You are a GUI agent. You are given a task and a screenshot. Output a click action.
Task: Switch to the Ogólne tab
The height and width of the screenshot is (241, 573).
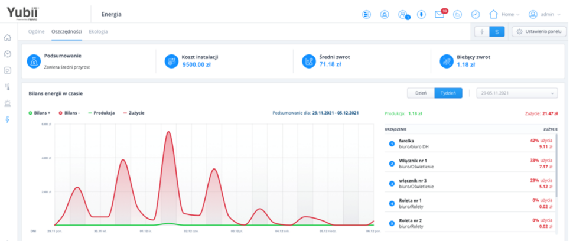coord(37,31)
